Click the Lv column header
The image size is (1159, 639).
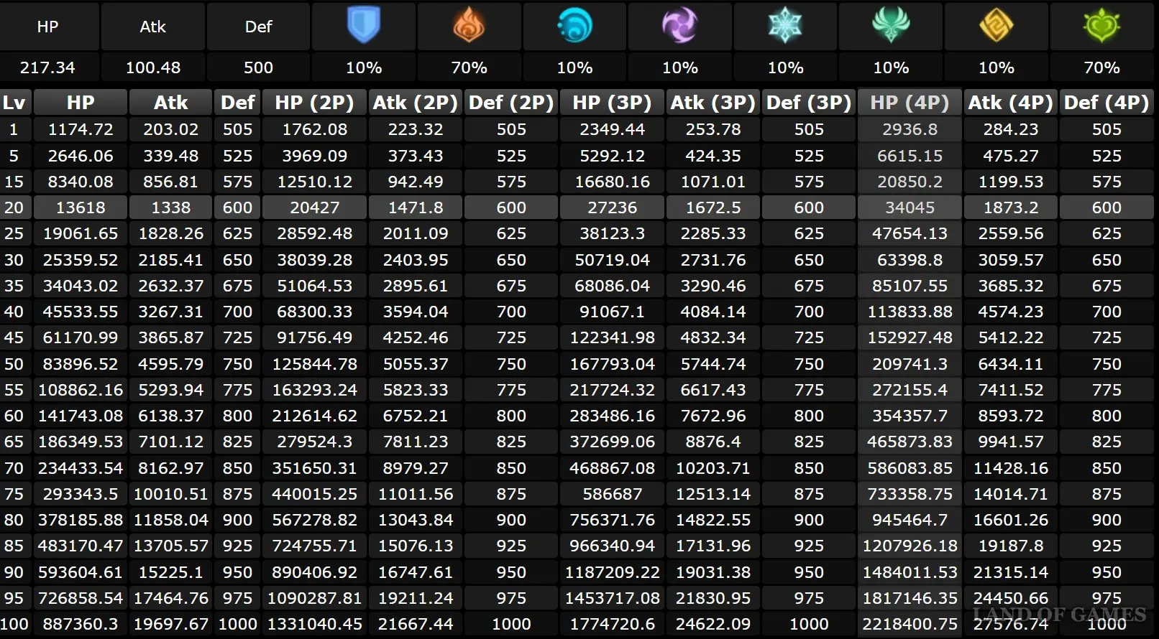click(14, 103)
